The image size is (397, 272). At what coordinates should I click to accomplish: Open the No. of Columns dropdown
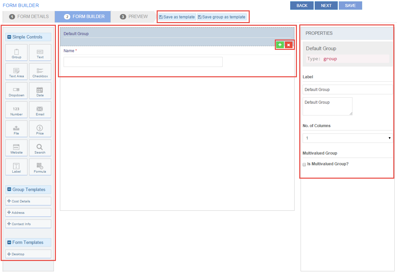tap(347, 138)
